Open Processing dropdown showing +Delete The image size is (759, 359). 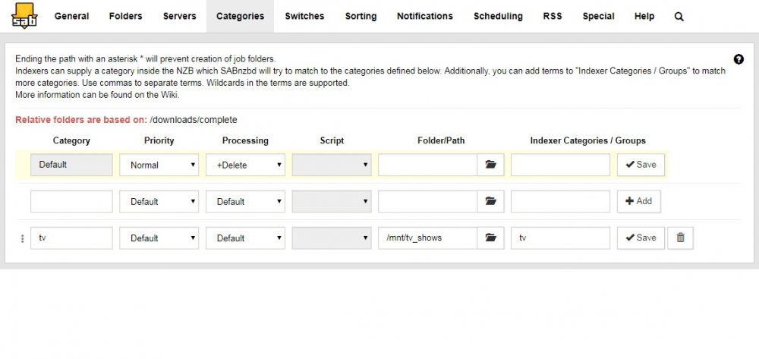coord(245,165)
